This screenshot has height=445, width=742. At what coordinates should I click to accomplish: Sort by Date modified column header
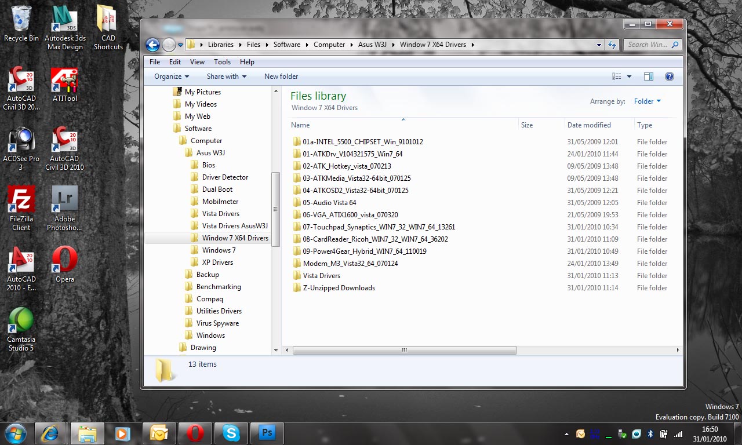point(599,125)
